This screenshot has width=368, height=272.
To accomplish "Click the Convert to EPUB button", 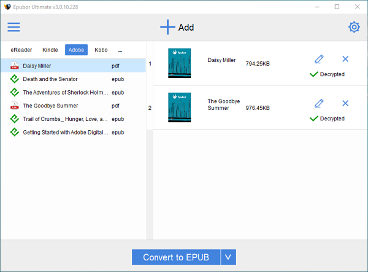I will click(x=176, y=257).
